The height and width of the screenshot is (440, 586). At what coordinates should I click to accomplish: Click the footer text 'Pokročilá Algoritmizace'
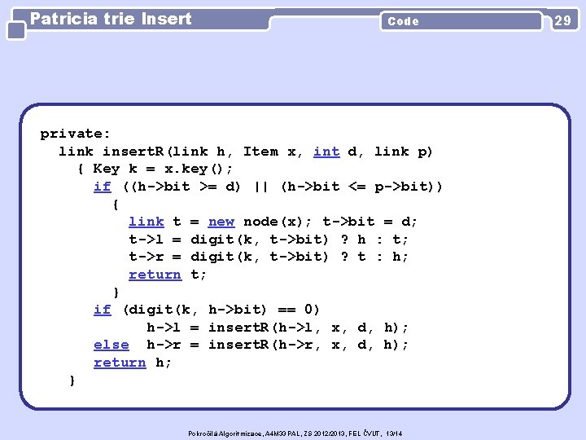[225, 433]
